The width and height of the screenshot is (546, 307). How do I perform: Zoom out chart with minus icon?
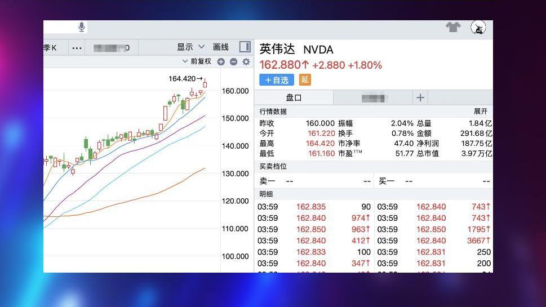(x=233, y=61)
